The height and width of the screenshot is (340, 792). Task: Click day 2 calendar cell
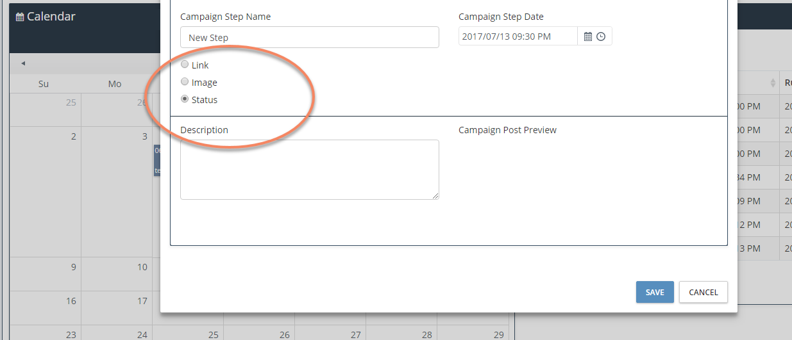(46, 192)
